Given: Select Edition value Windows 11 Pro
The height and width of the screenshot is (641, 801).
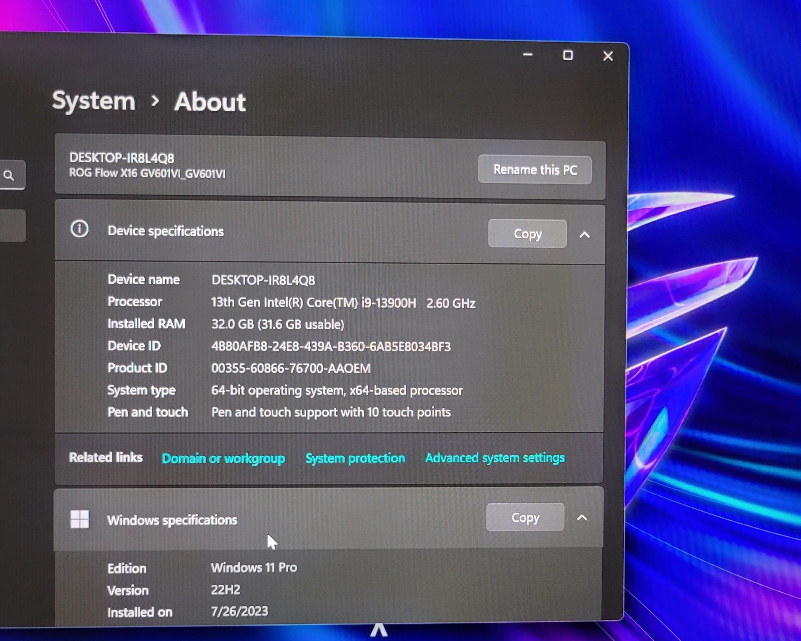Looking at the screenshot, I should coord(254,568).
